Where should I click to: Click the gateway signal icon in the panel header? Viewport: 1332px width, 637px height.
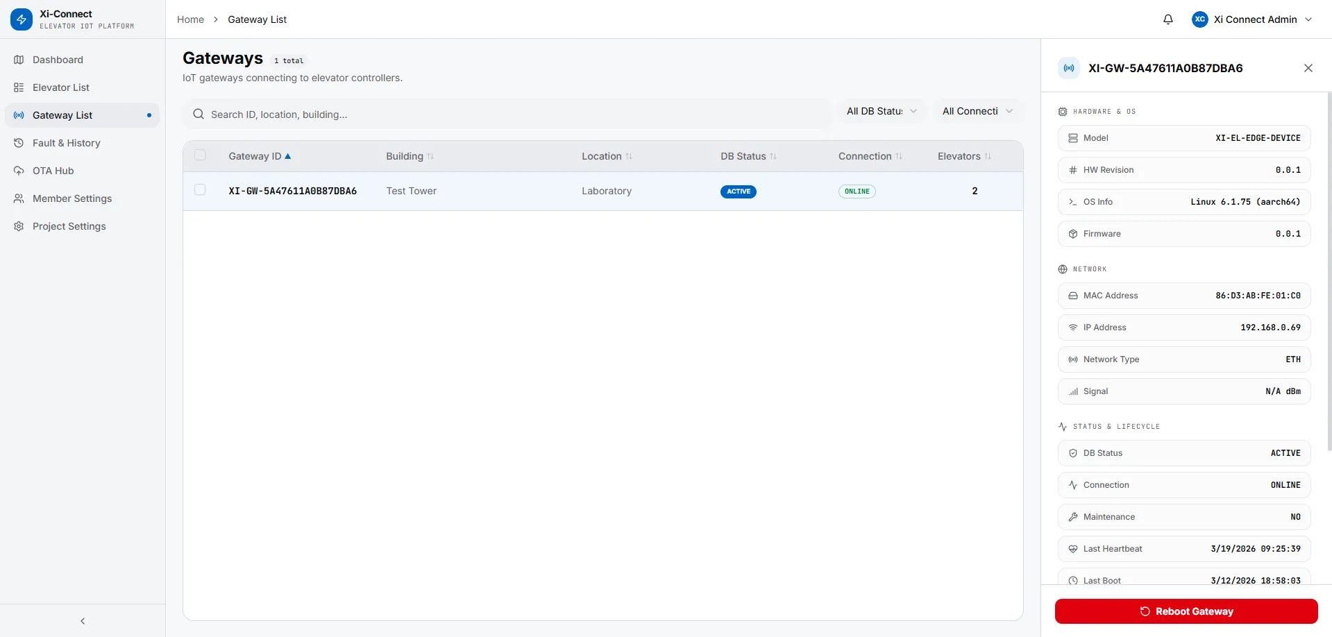(1069, 68)
